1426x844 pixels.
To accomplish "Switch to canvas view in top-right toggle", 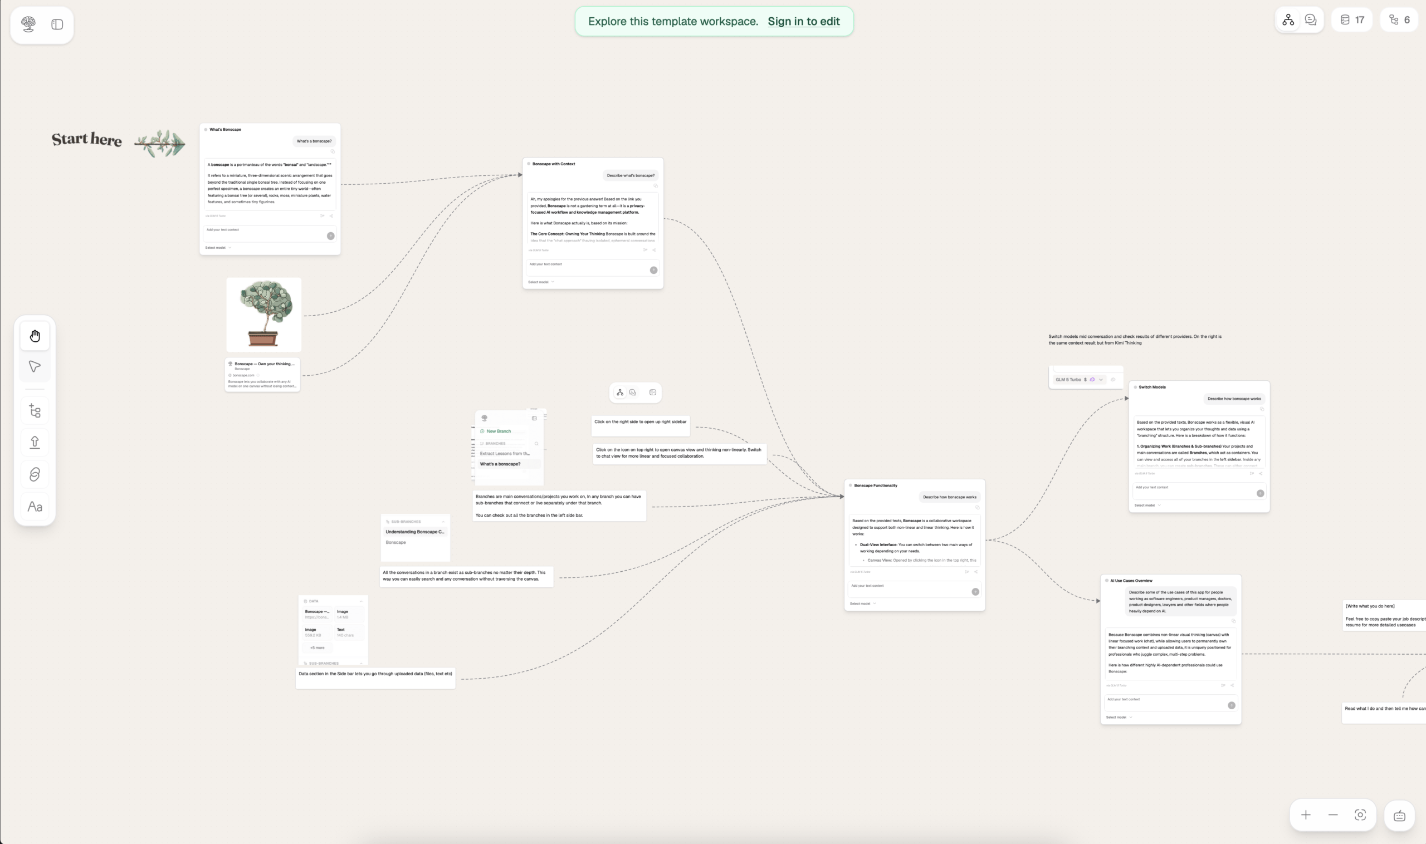I will pos(1288,20).
